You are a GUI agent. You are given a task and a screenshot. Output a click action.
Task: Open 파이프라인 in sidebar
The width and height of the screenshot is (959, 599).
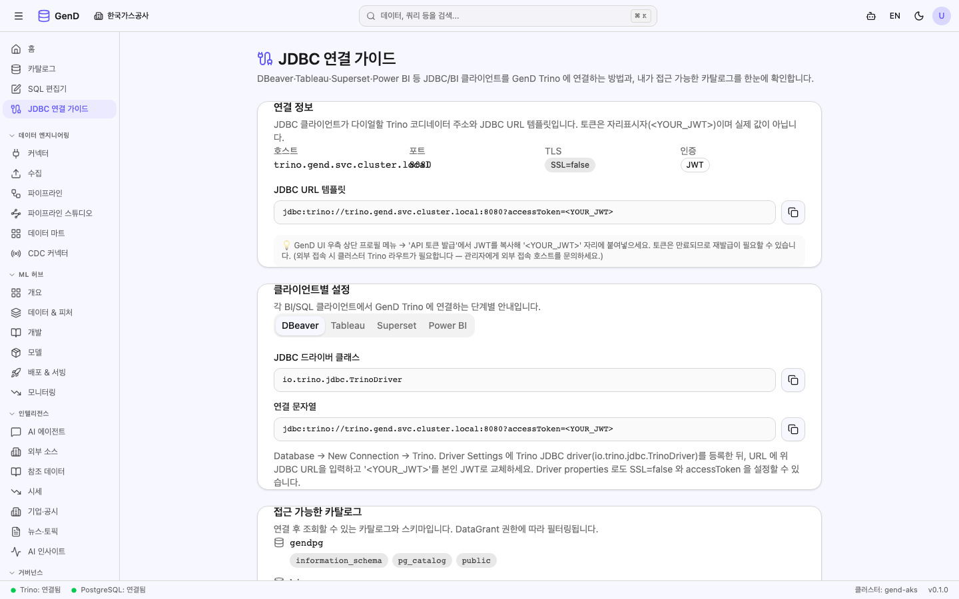60,194
